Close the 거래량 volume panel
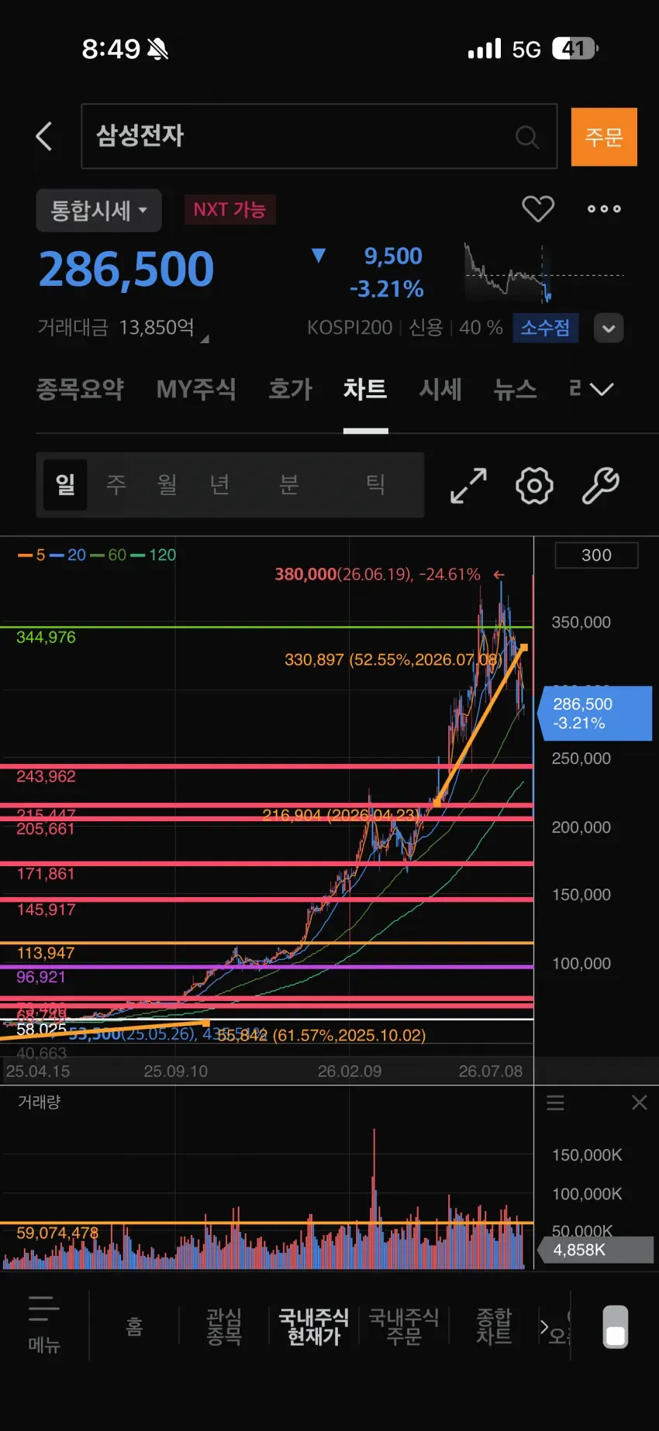Image resolution: width=659 pixels, height=1431 pixels. [x=640, y=1102]
